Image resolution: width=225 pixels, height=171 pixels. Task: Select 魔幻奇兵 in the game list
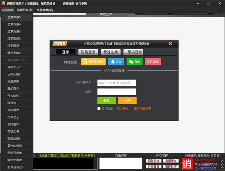[17, 89]
